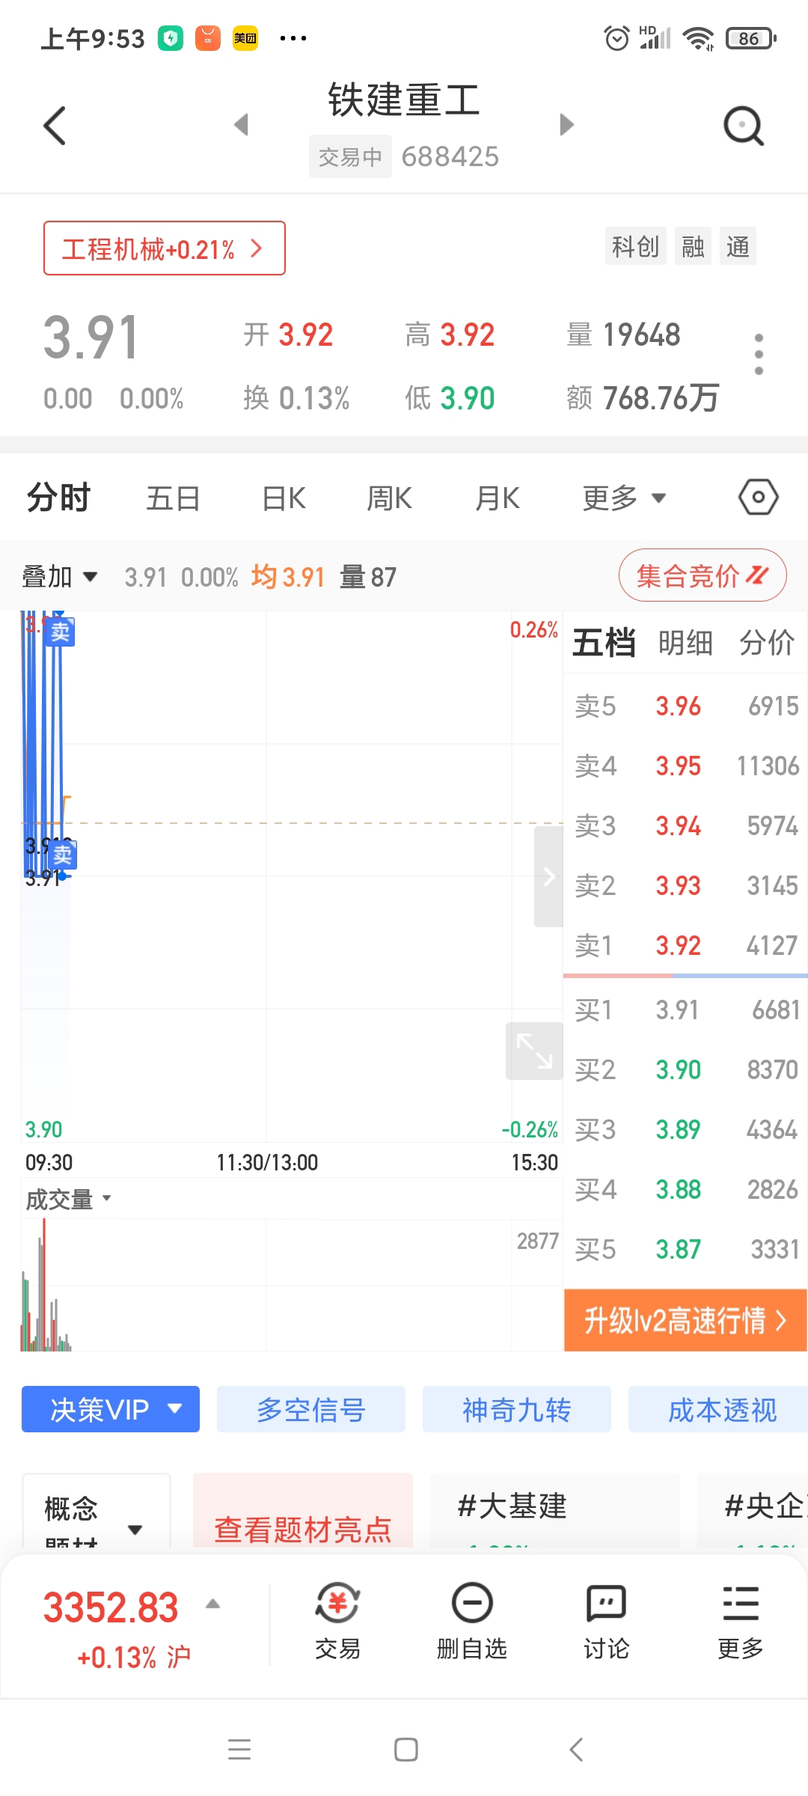
Task: Toggle the 成本透视 indicator
Action: (718, 1409)
